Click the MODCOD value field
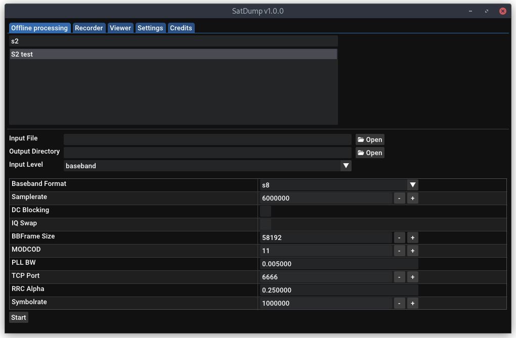The height and width of the screenshot is (338, 516). (326, 251)
